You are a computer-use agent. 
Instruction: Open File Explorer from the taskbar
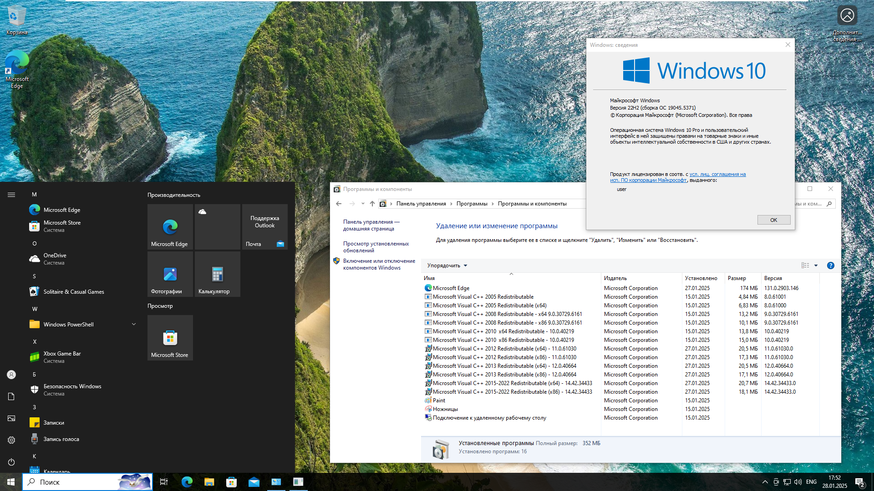coord(209,482)
